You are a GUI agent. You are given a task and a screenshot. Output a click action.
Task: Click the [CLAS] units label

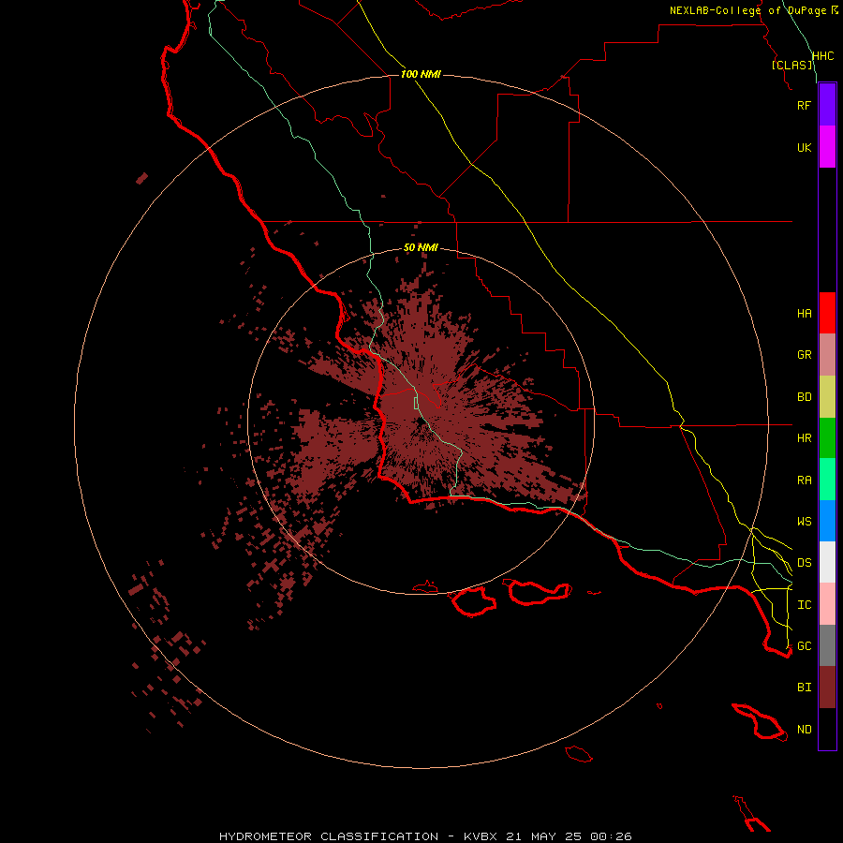[x=791, y=65]
